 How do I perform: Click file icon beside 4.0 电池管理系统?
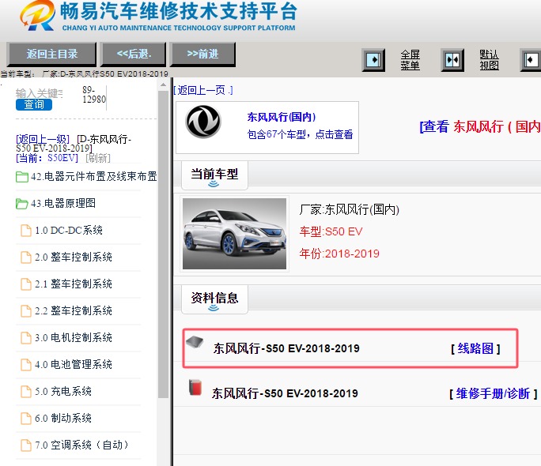click(26, 365)
